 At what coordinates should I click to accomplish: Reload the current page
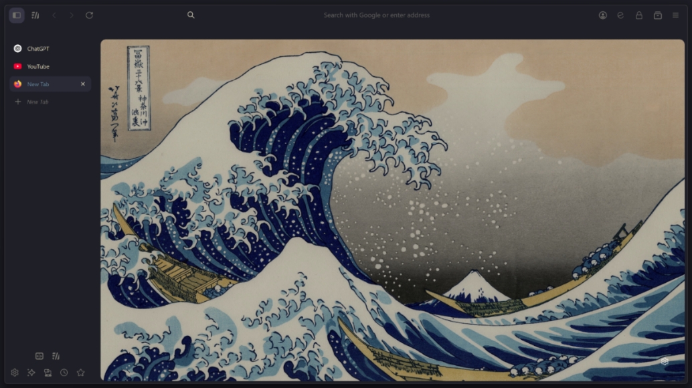tap(89, 15)
